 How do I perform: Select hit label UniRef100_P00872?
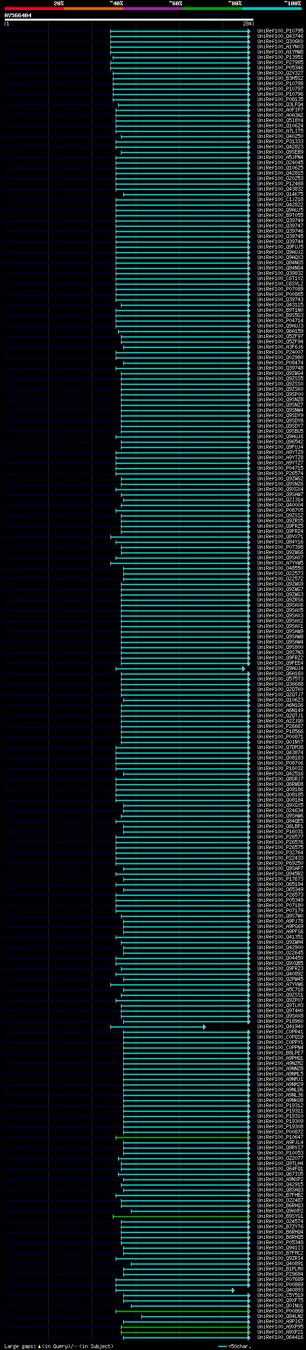click(280, 1132)
